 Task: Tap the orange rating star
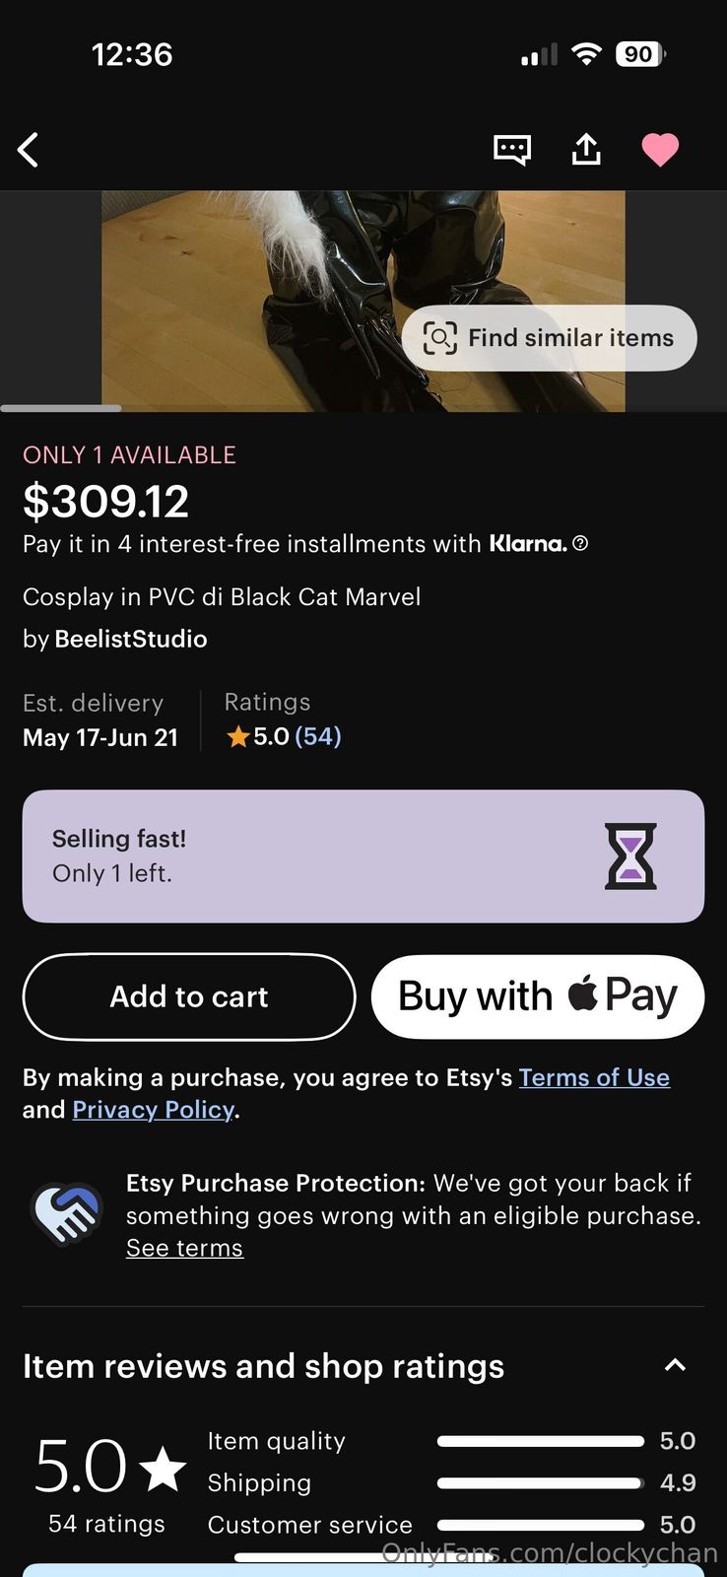[237, 736]
